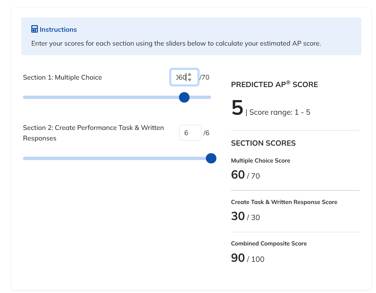
Task: Click the Instructions heading text
Action: coord(58,29)
